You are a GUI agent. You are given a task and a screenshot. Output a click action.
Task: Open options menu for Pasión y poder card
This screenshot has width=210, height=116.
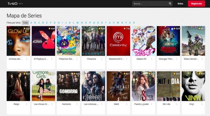(152, 104)
